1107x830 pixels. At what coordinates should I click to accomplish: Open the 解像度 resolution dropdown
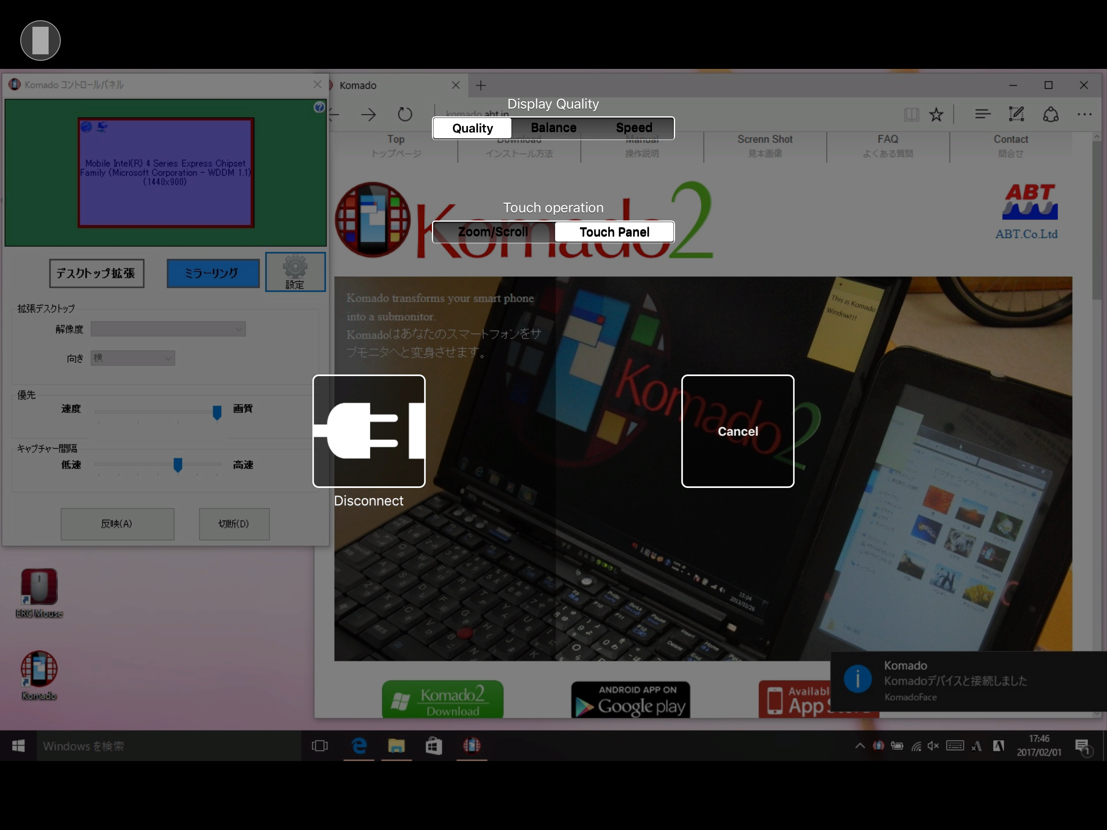(x=168, y=329)
